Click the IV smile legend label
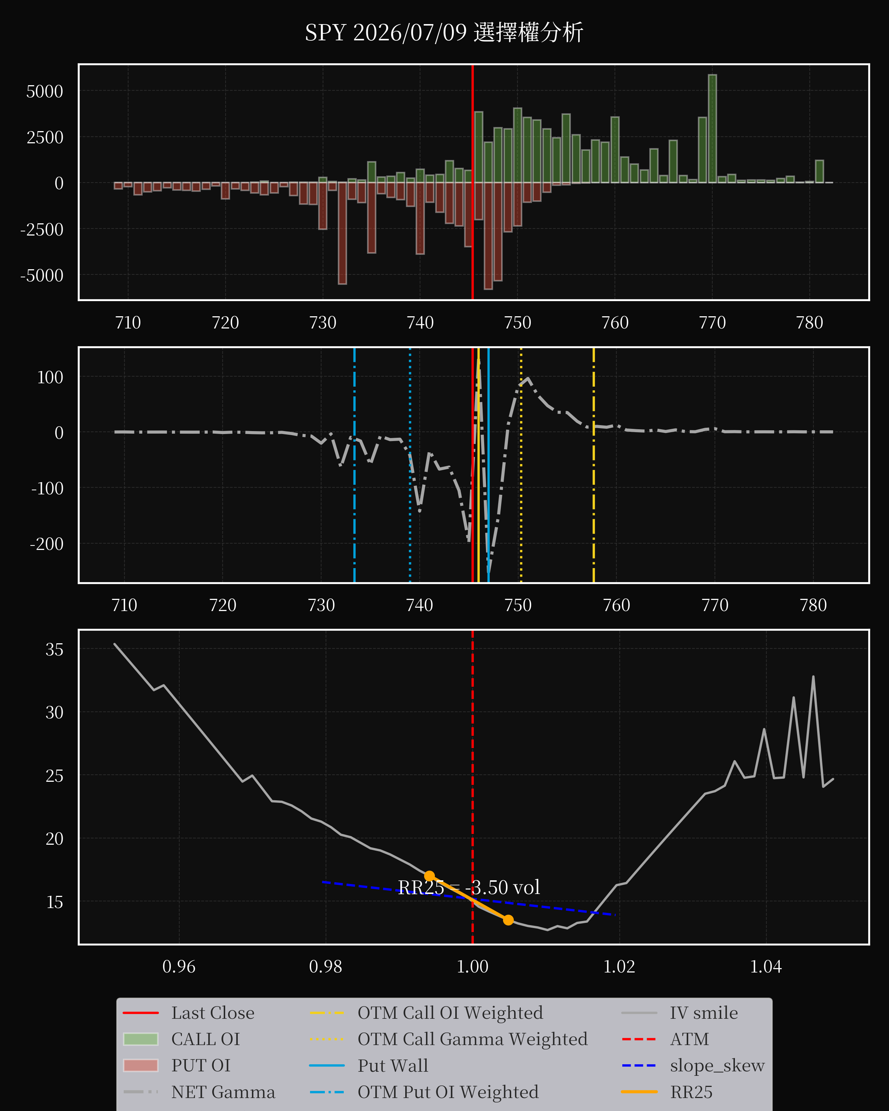This screenshot has height=1111, width=889. pos(704,1013)
